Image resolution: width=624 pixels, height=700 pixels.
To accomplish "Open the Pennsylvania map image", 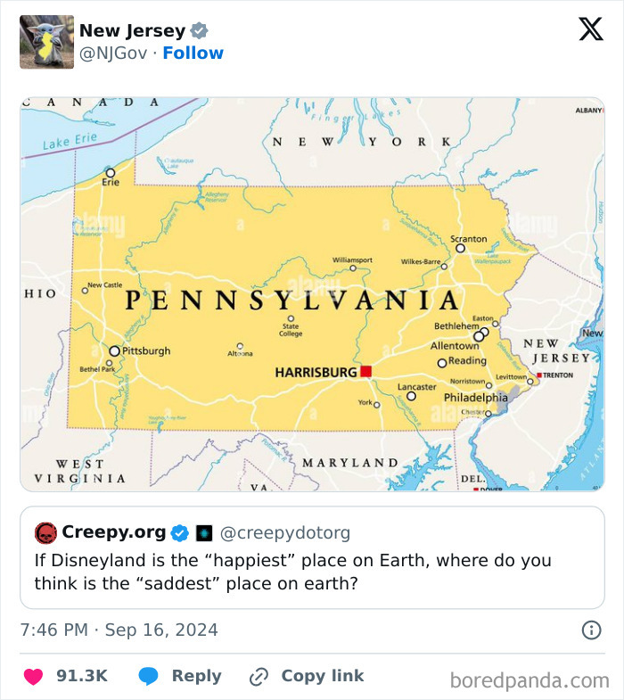I will [x=313, y=294].
